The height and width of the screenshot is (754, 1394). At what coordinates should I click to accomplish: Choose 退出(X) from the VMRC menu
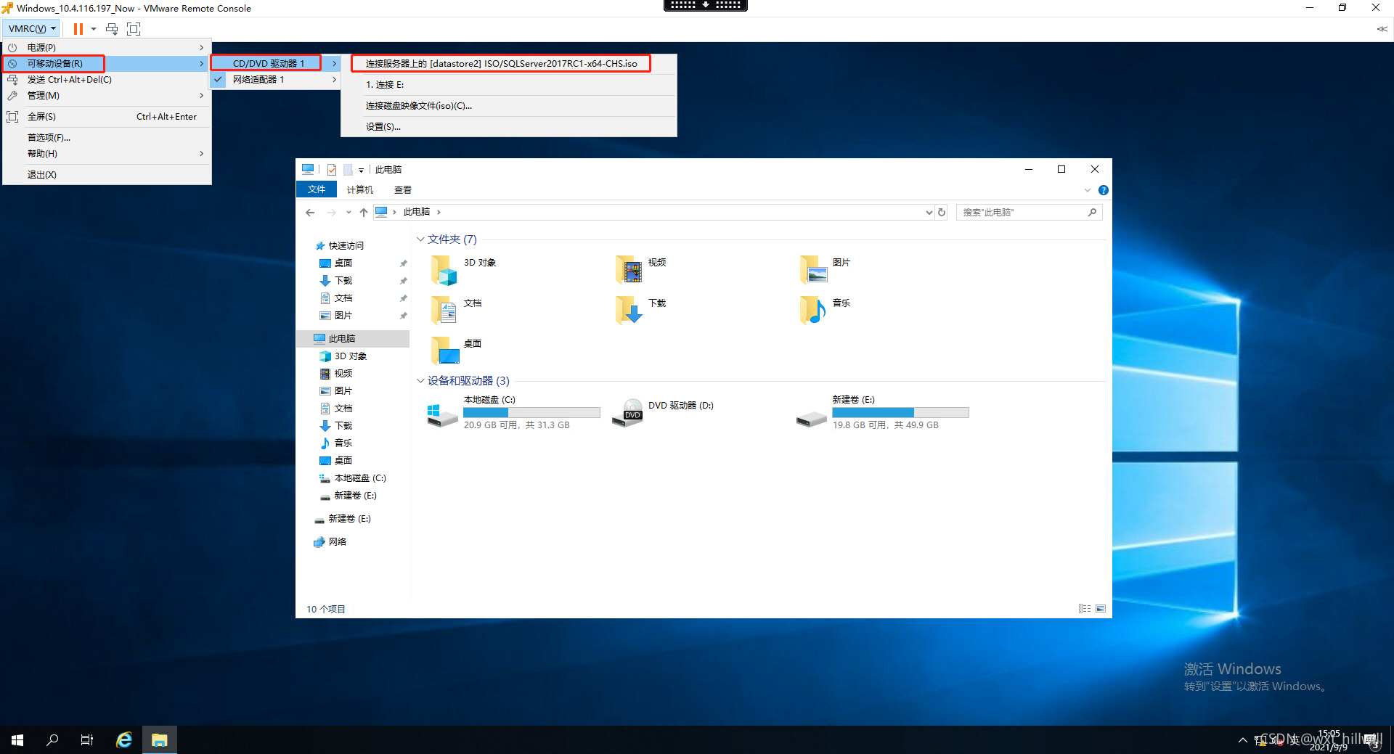[107, 174]
